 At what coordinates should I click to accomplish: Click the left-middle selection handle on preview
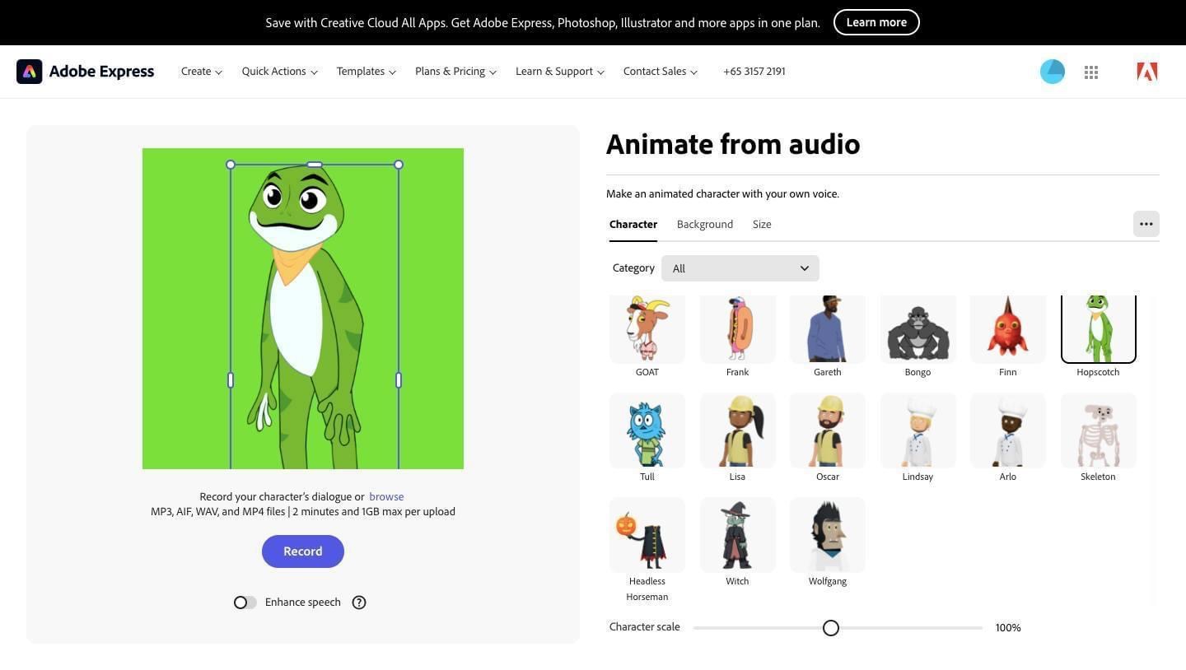click(231, 380)
